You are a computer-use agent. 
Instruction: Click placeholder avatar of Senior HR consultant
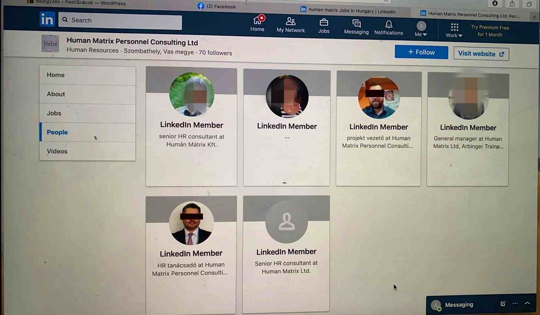coord(286,222)
